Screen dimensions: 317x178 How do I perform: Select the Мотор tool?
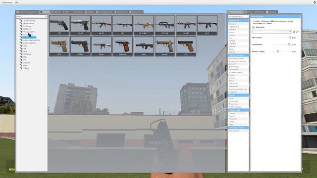(x=238, y=32)
